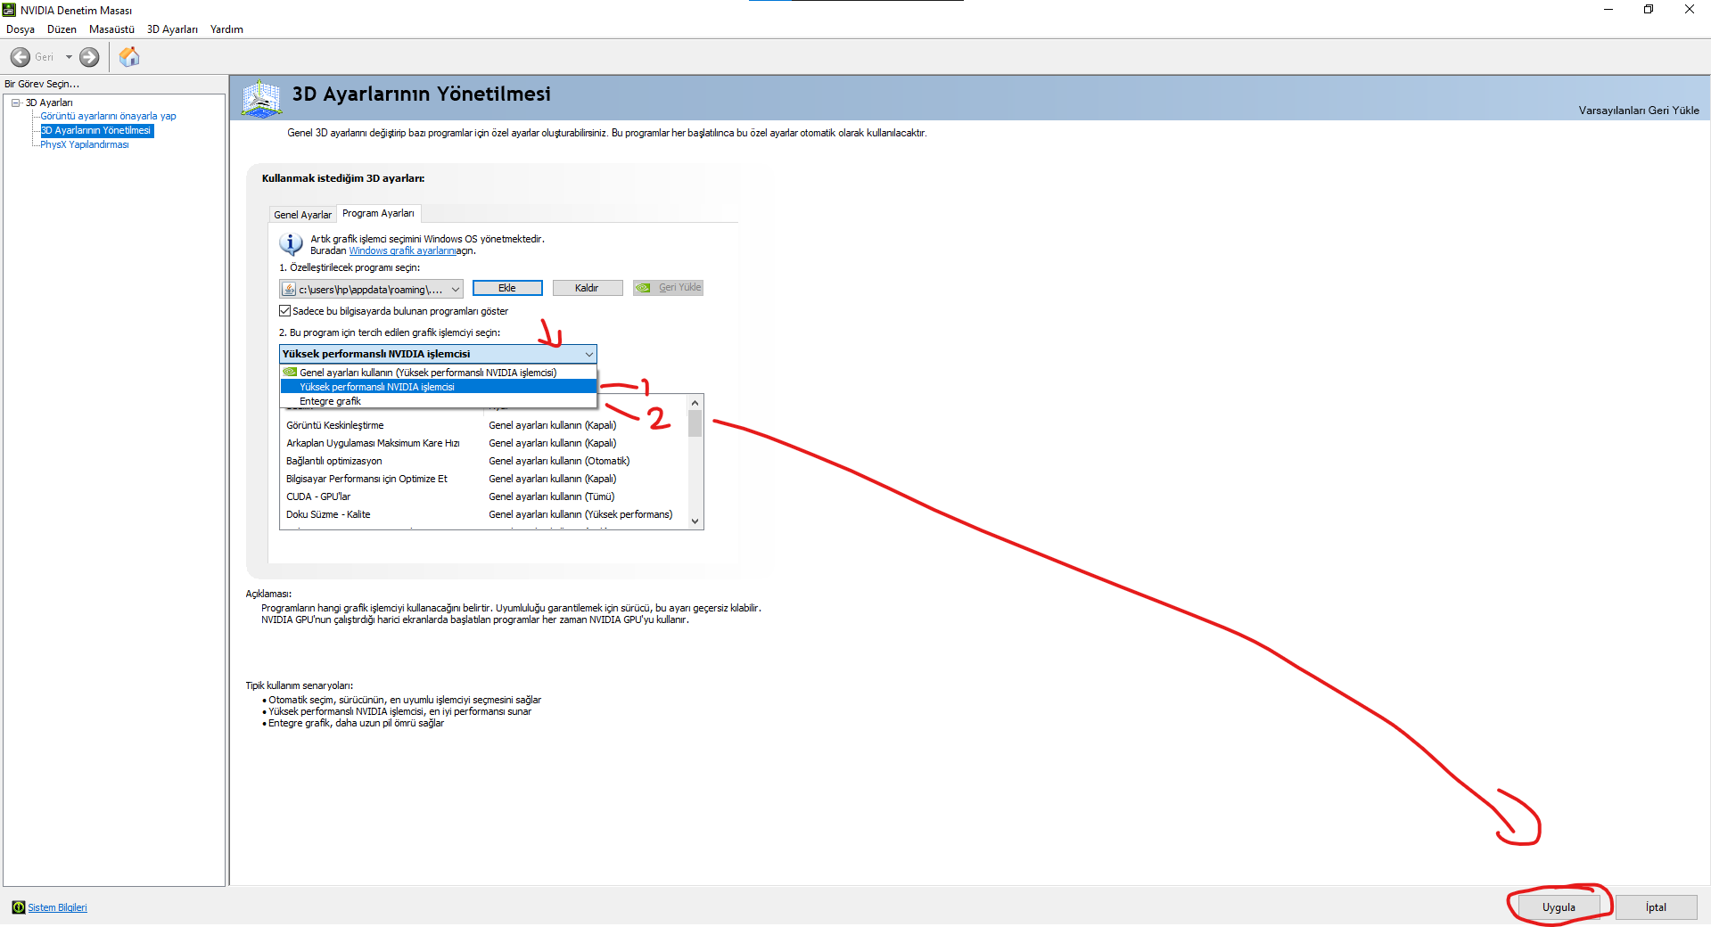1711x927 pixels.
Task: Click the 'Genel ayarları kullanın (Otomatik)' value
Action: tap(559, 461)
